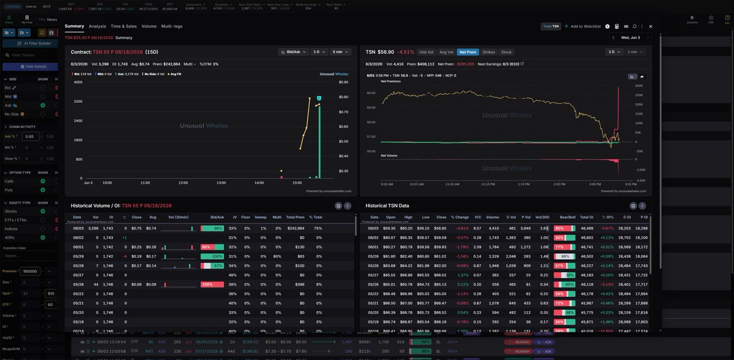Click the ticket icon next to calculator
Image resolution: width=734 pixels, height=360 pixels.
tap(626, 26)
